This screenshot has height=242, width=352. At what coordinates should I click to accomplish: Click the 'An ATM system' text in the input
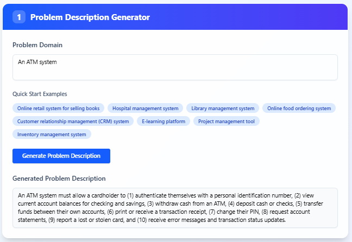[37, 62]
